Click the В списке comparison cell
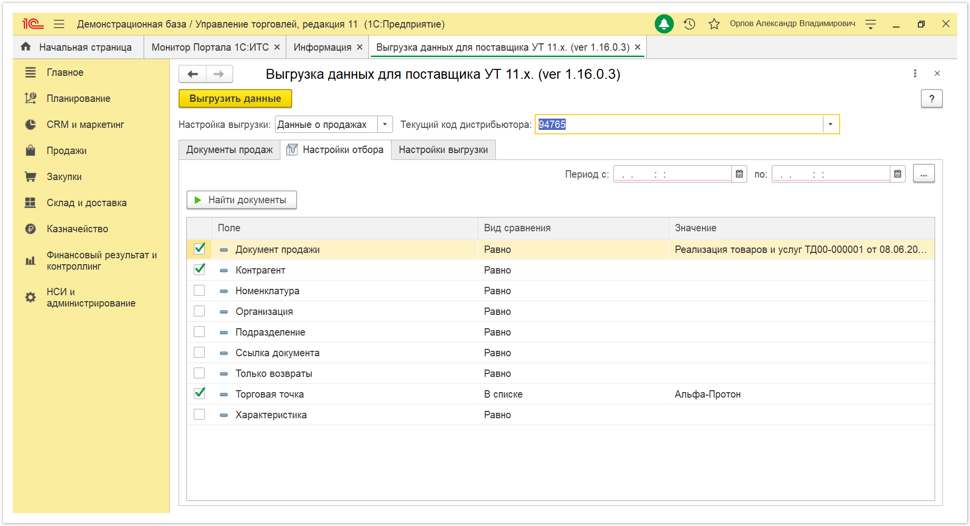 [573, 394]
